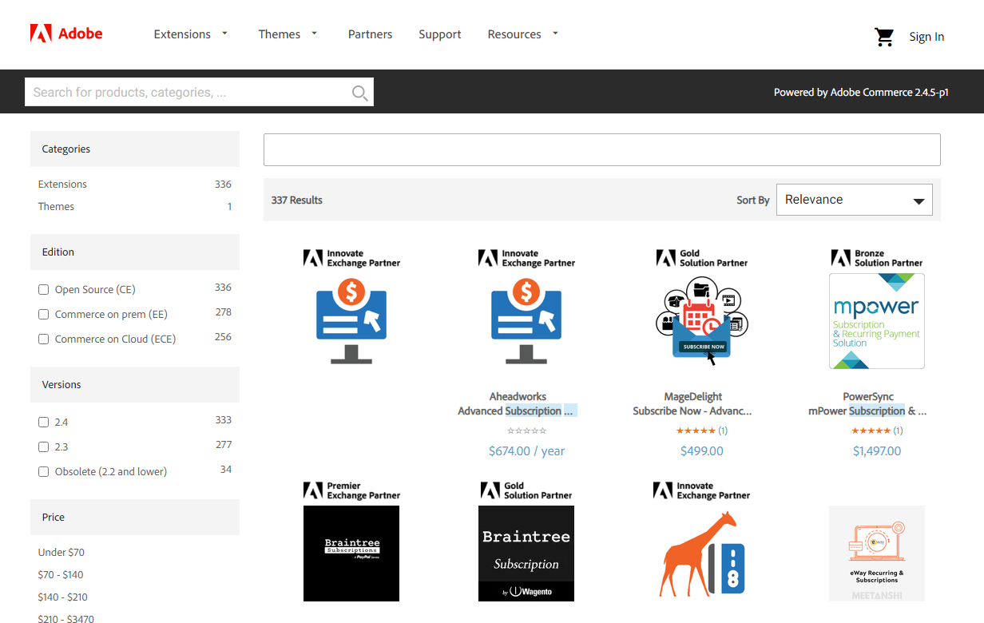Open the mPower Subscription product logo
984x623 pixels.
(x=877, y=321)
